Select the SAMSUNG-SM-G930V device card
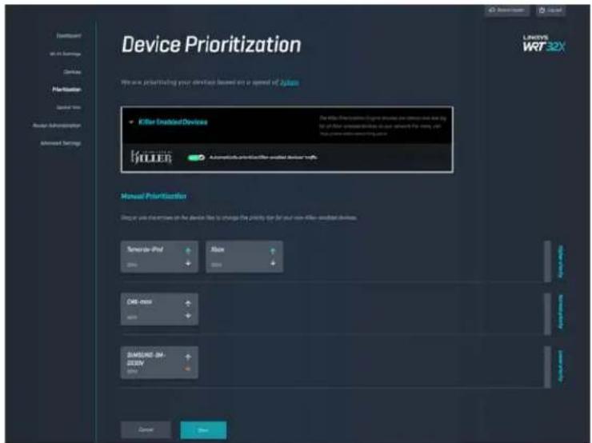Screen dimensions: 592x443 (159, 362)
